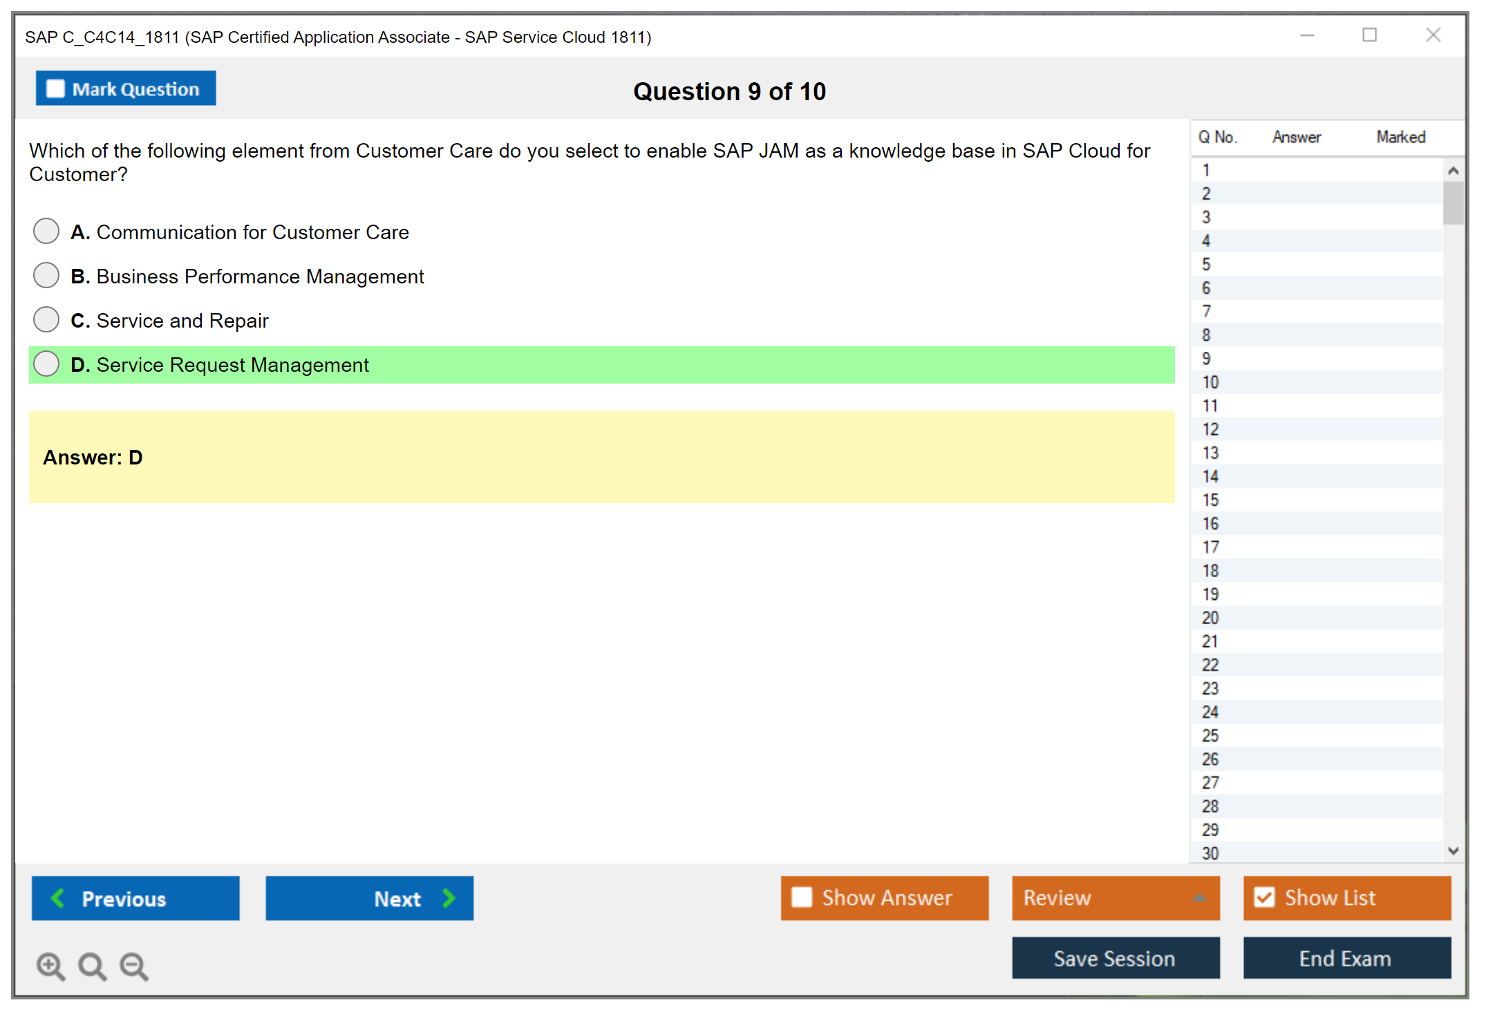Click the zoom in magnifier icon
The height and width of the screenshot is (1016, 1486).
click(x=50, y=966)
